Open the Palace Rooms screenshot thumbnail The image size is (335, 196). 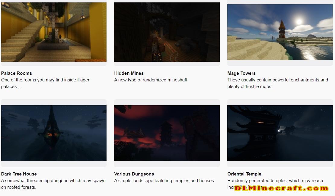coord(54,32)
